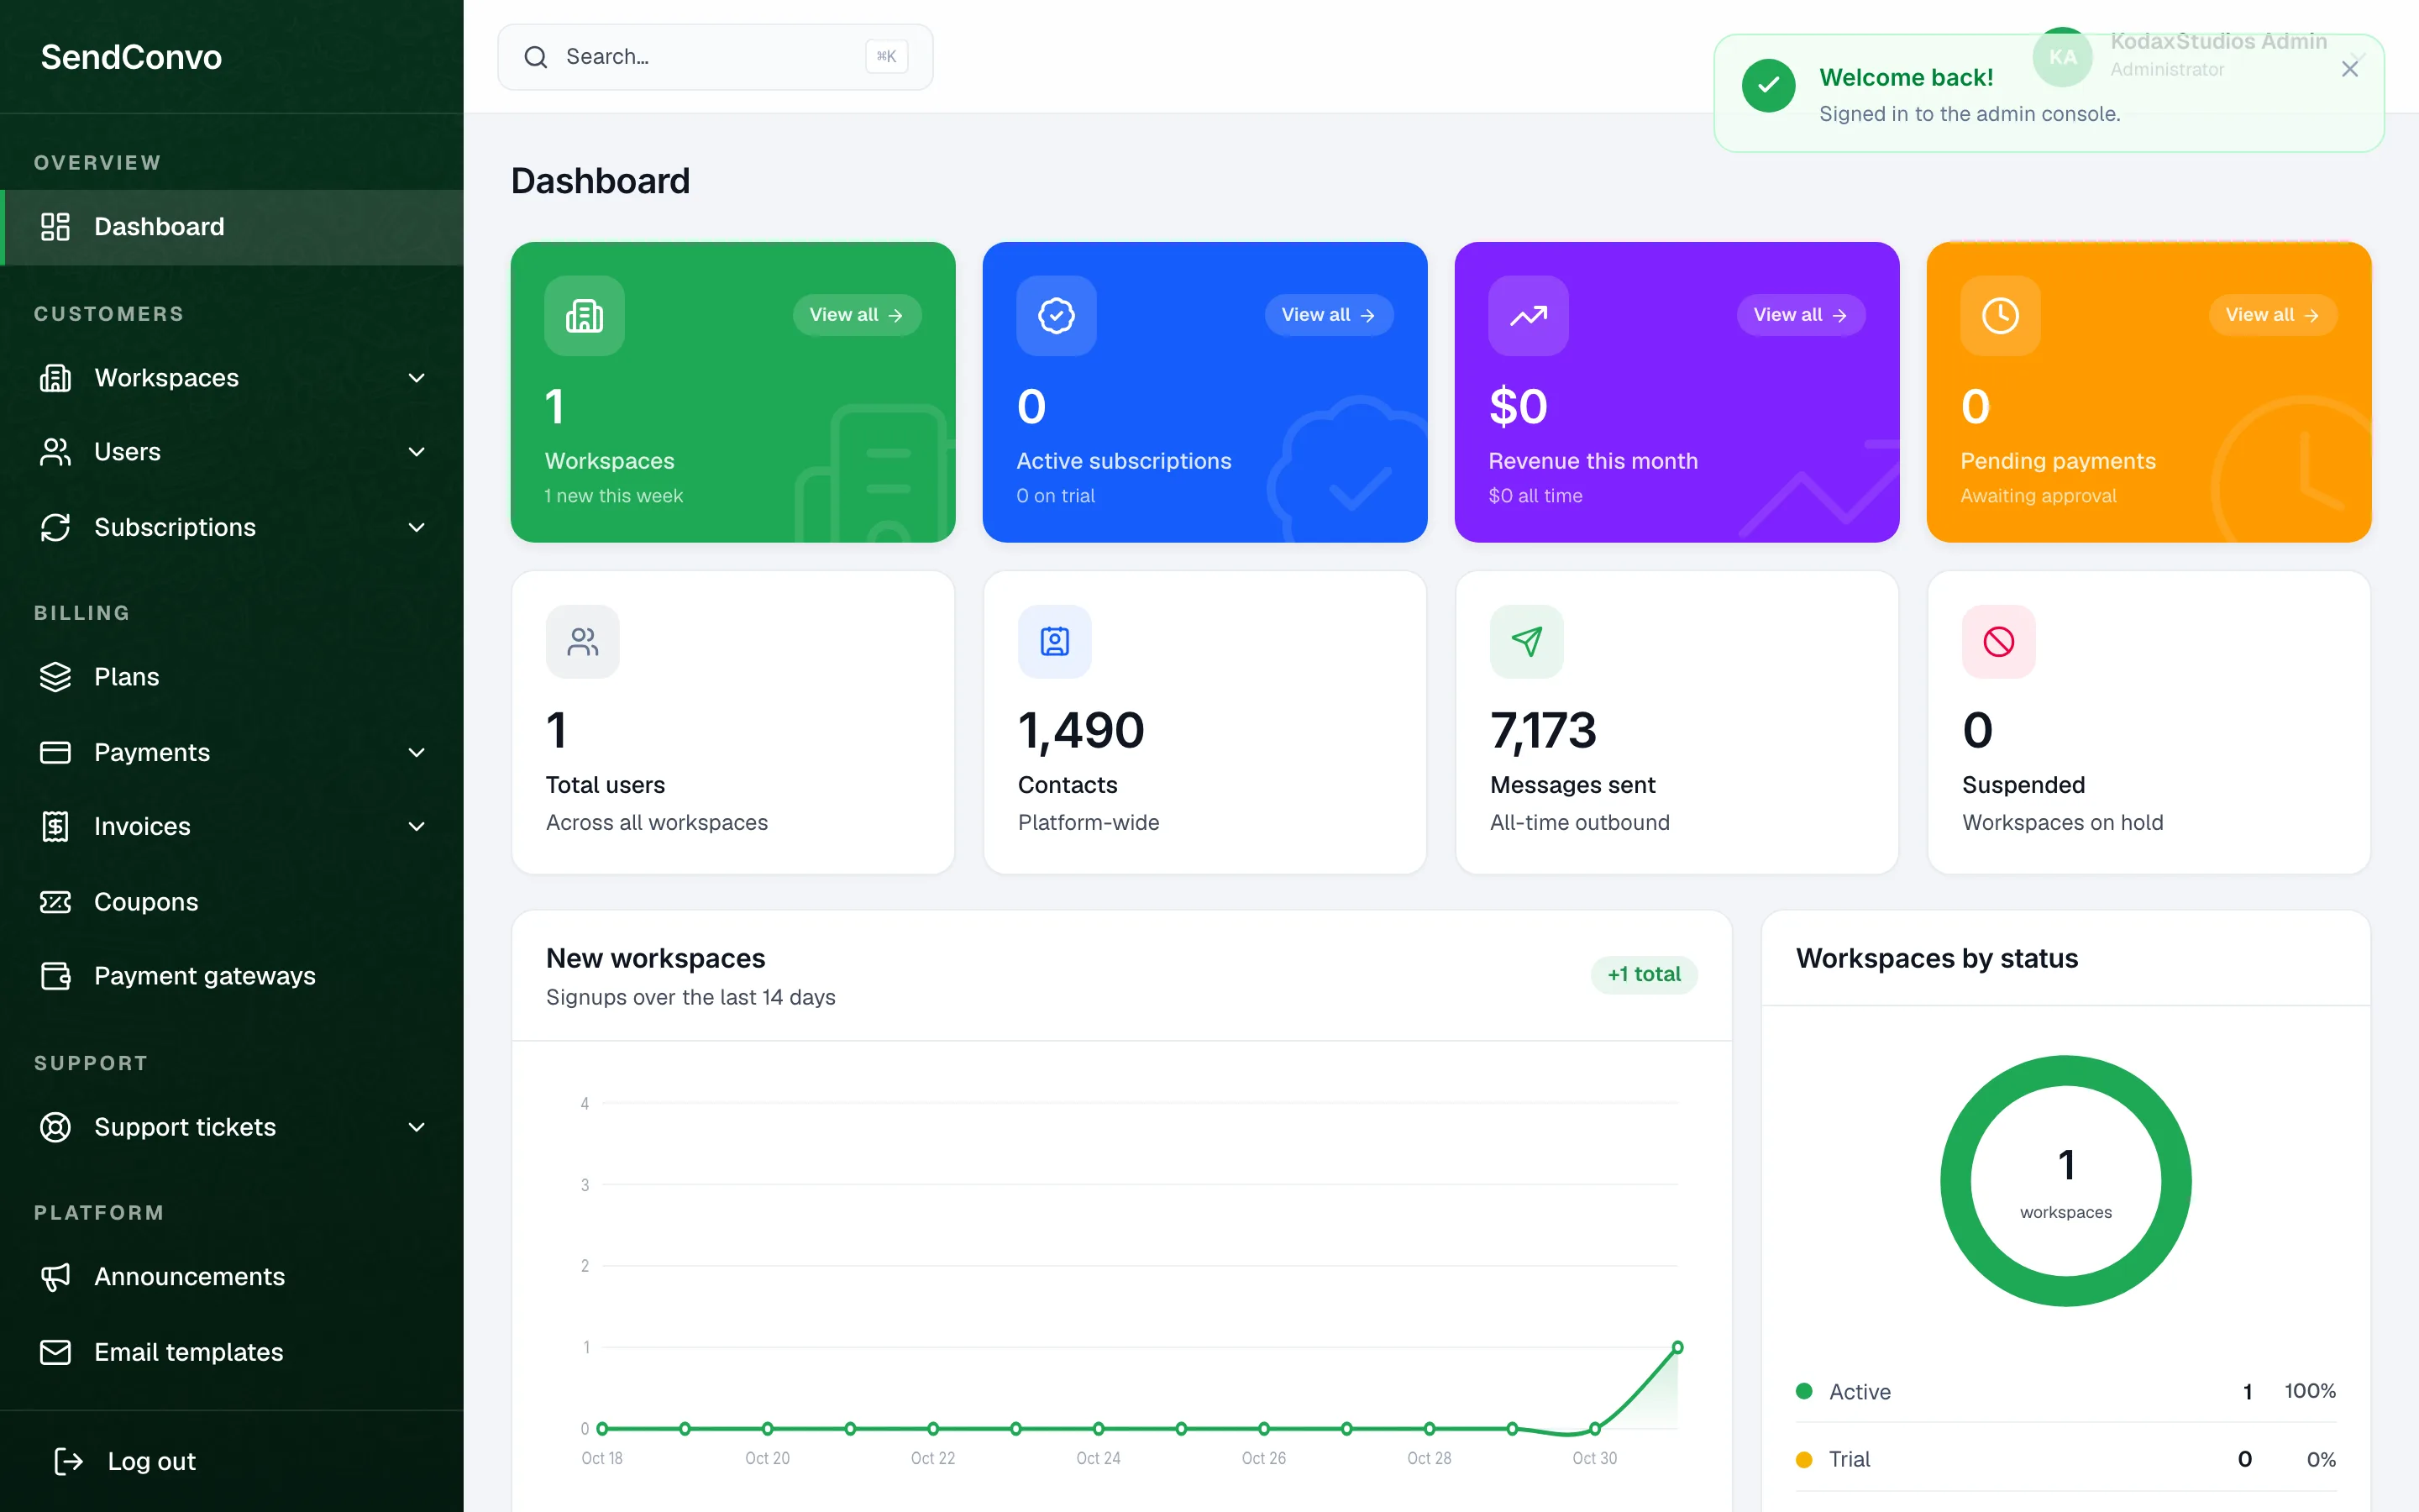Image resolution: width=2419 pixels, height=1512 pixels.
Task: Open the Plans menu item
Action: [x=232, y=677]
